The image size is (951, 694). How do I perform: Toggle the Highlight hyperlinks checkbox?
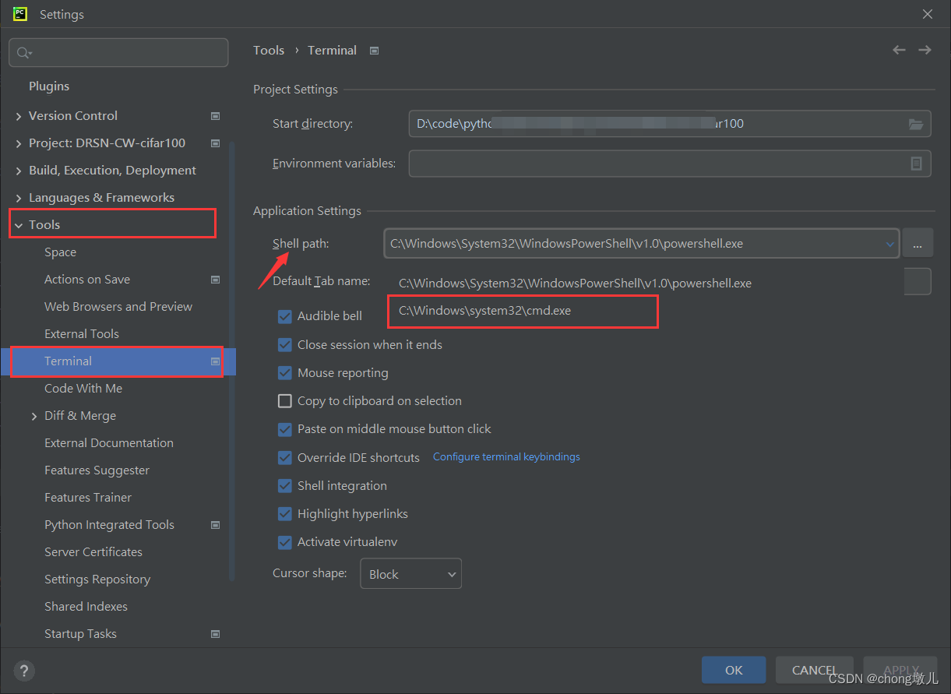tap(285, 514)
